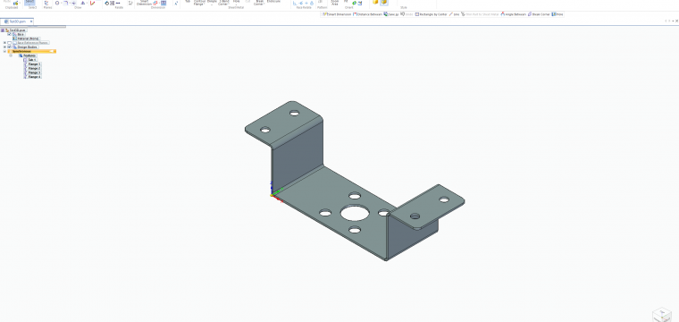
Task: Collapse the Synchronous tree node
Action: (4, 52)
